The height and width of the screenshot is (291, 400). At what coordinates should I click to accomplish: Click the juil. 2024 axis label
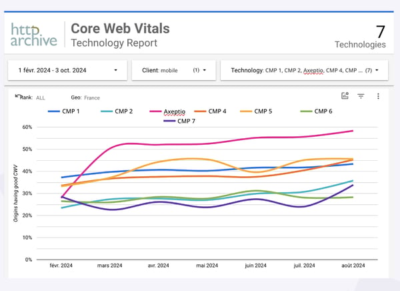pos(305,266)
